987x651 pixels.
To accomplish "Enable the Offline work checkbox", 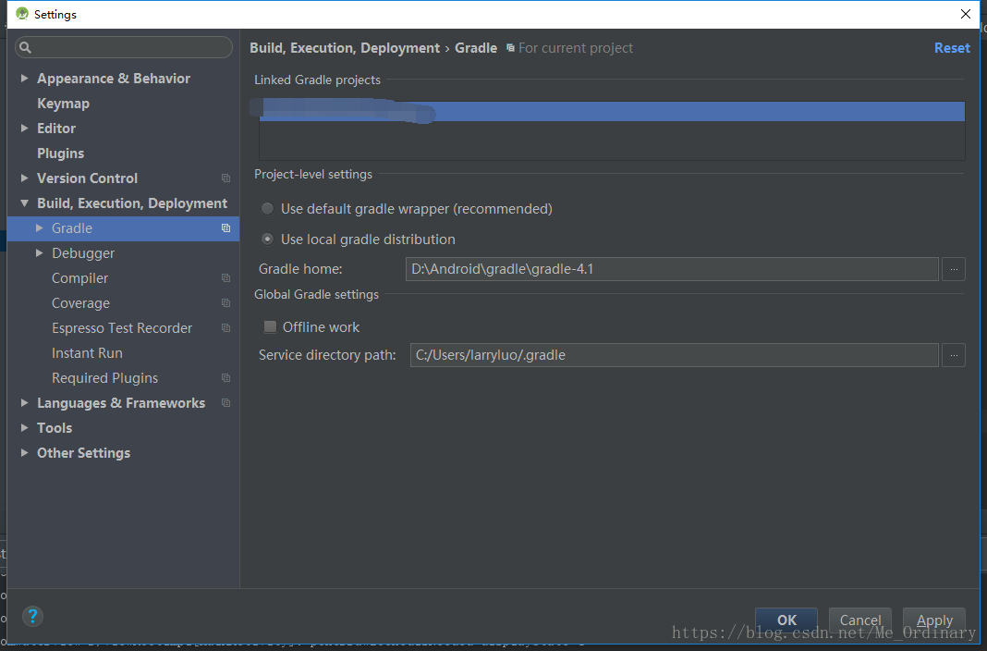I will pos(270,326).
